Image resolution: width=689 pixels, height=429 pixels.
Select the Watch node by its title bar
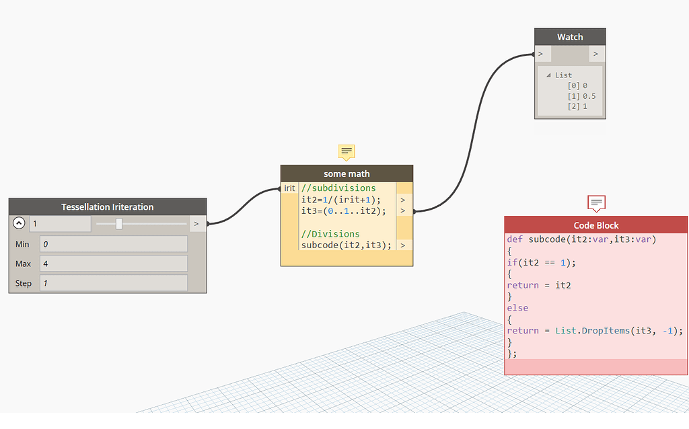pyautogui.click(x=570, y=37)
